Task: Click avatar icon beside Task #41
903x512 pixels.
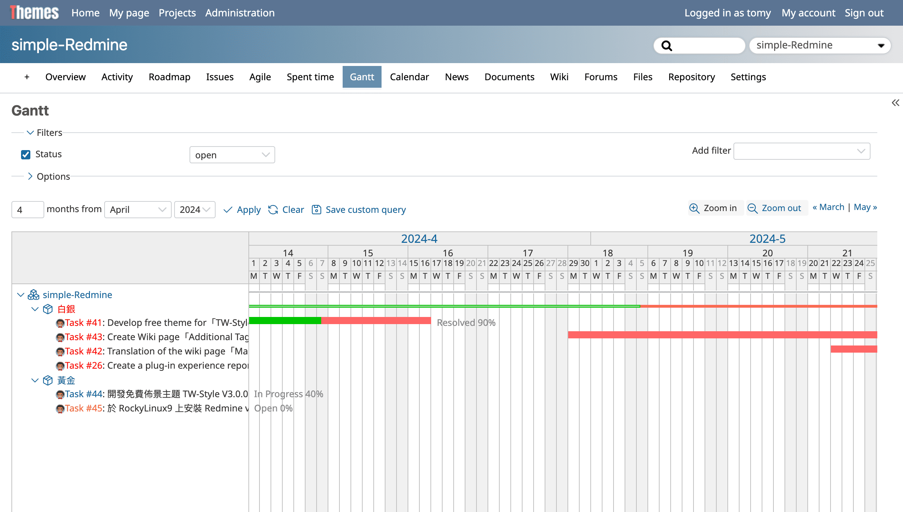Action: click(60, 323)
